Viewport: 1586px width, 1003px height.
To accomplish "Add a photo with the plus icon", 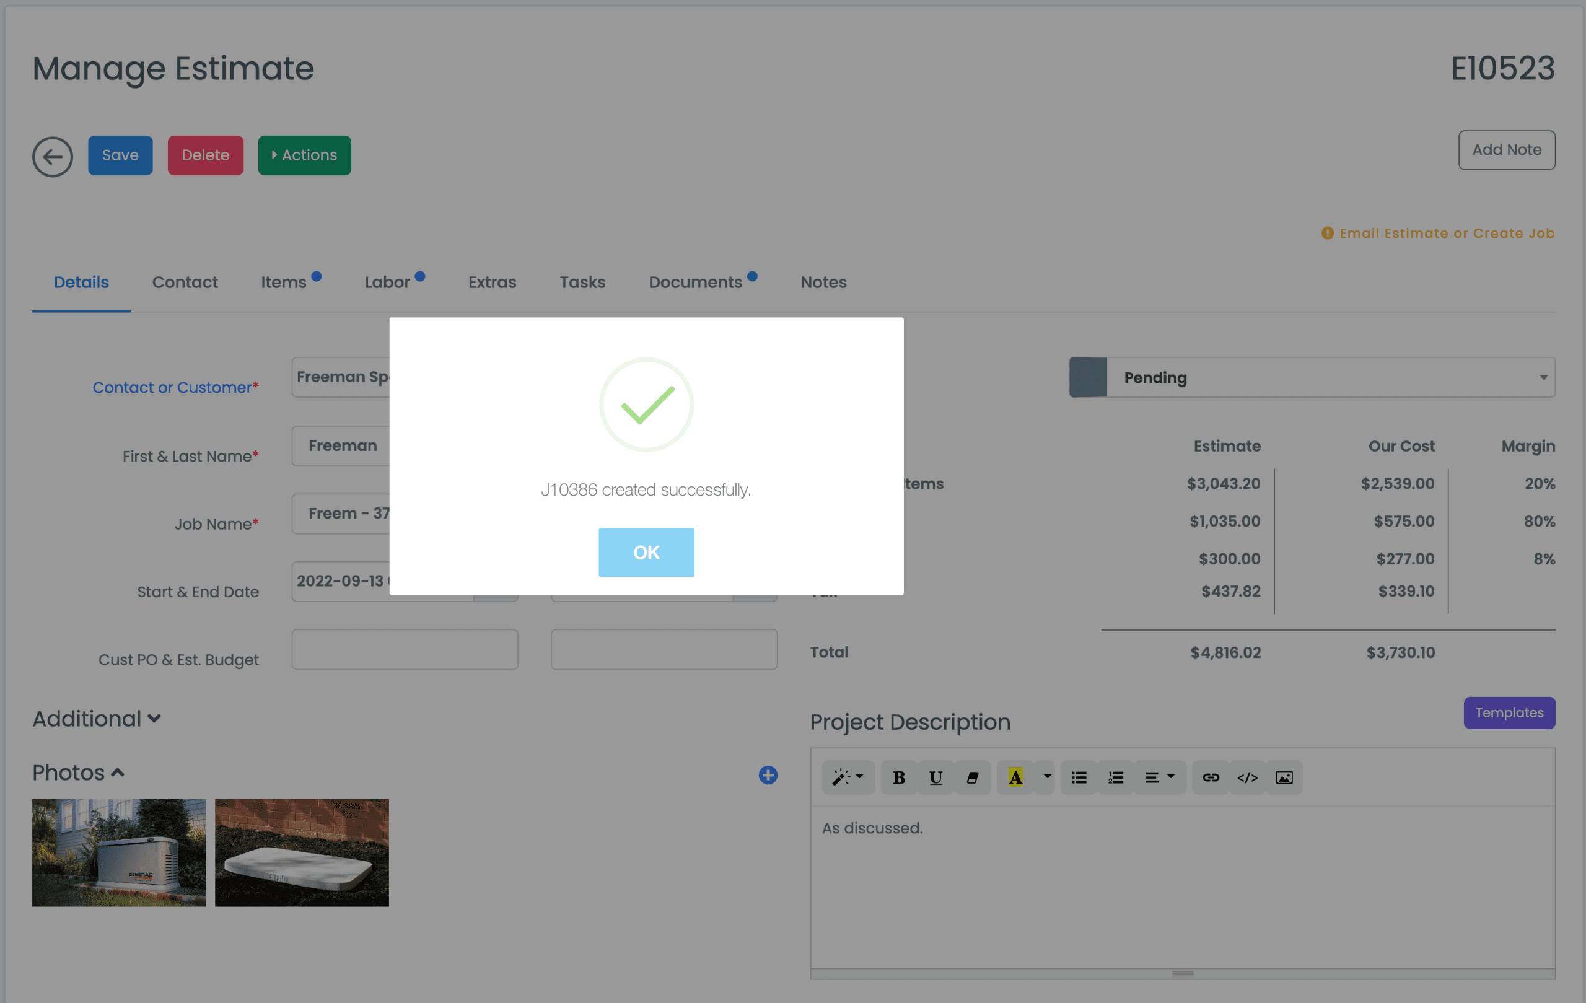I will [x=768, y=775].
